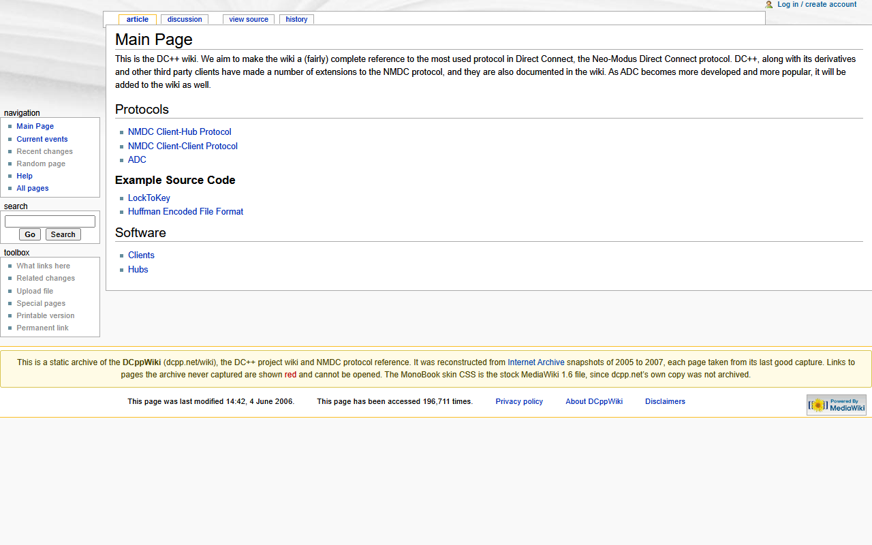
Task: Click the Example Source Code heading
Action: pos(175,181)
